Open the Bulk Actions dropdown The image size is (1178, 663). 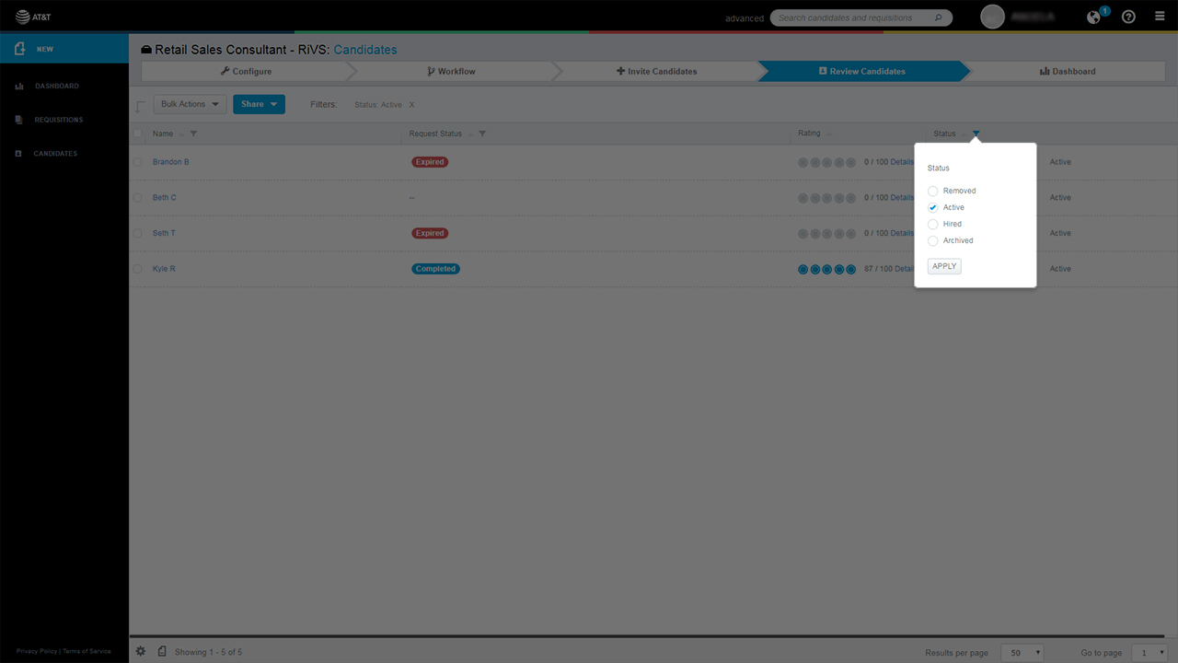(x=190, y=104)
